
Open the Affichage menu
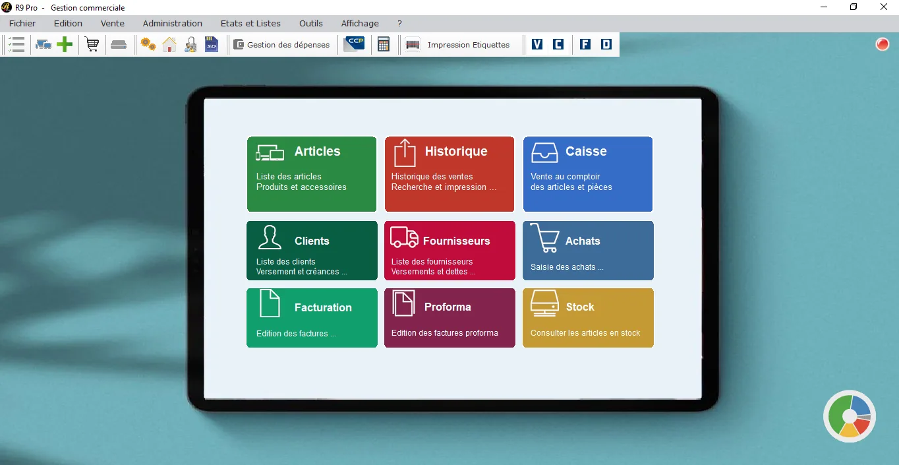360,23
